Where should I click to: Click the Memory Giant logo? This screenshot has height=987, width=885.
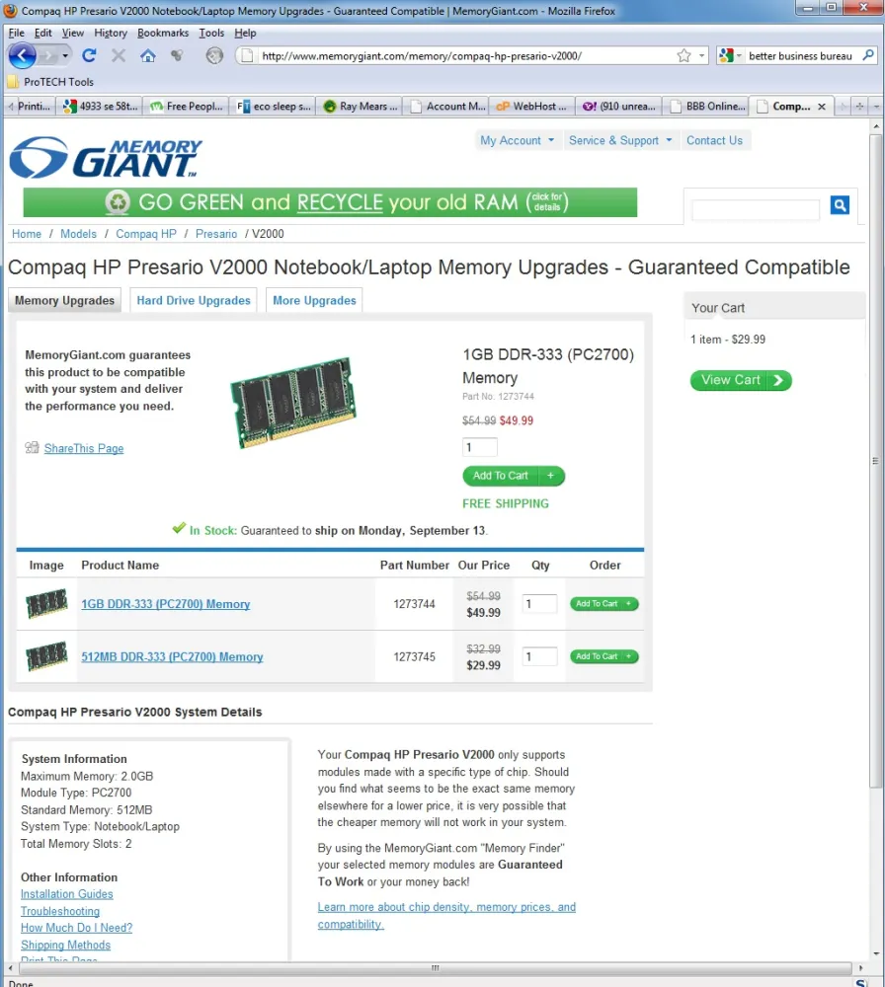(105, 157)
